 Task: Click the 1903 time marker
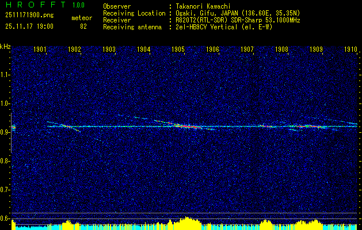click(x=109, y=49)
